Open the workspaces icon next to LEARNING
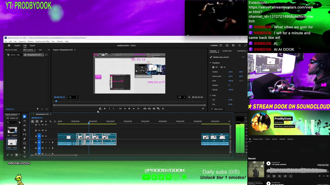330x185 pixels. click(x=221, y=45)
